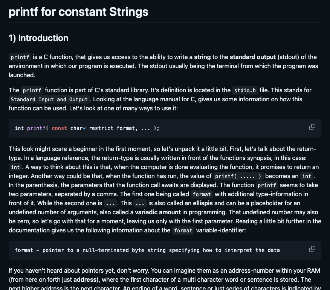Click "printf" code in "The printf function"
This screenshot has height=290, width=330.
pos(32,90)
